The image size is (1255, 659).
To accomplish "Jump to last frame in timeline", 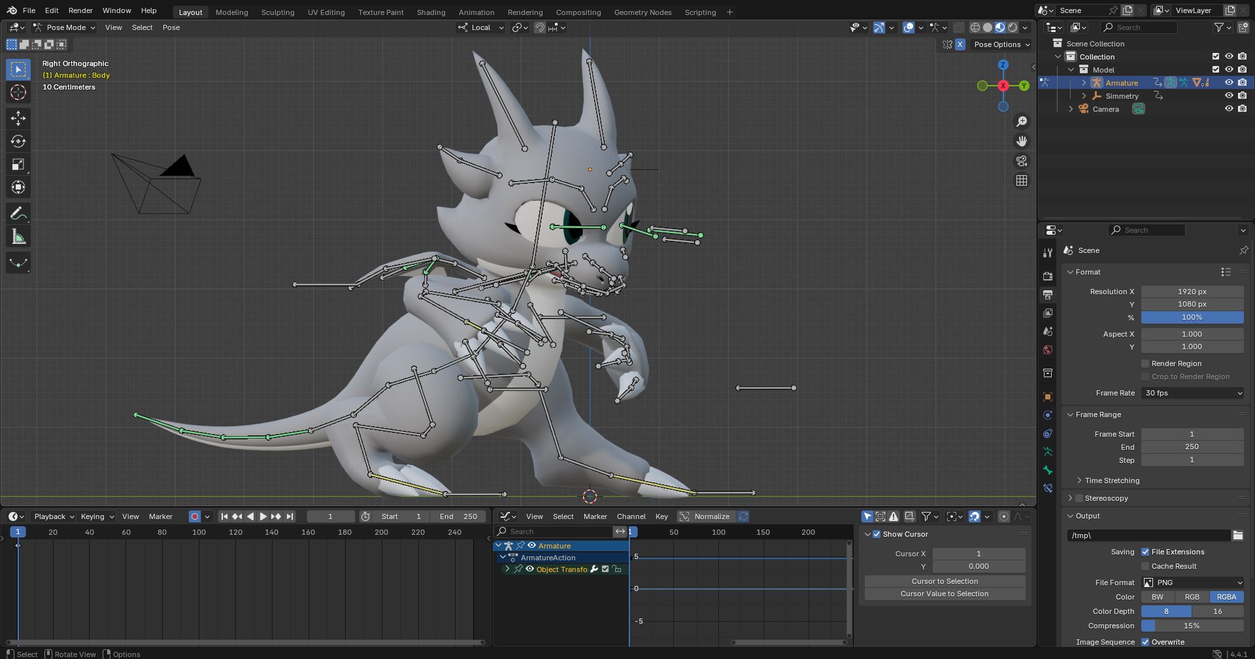I will (290, 516).
